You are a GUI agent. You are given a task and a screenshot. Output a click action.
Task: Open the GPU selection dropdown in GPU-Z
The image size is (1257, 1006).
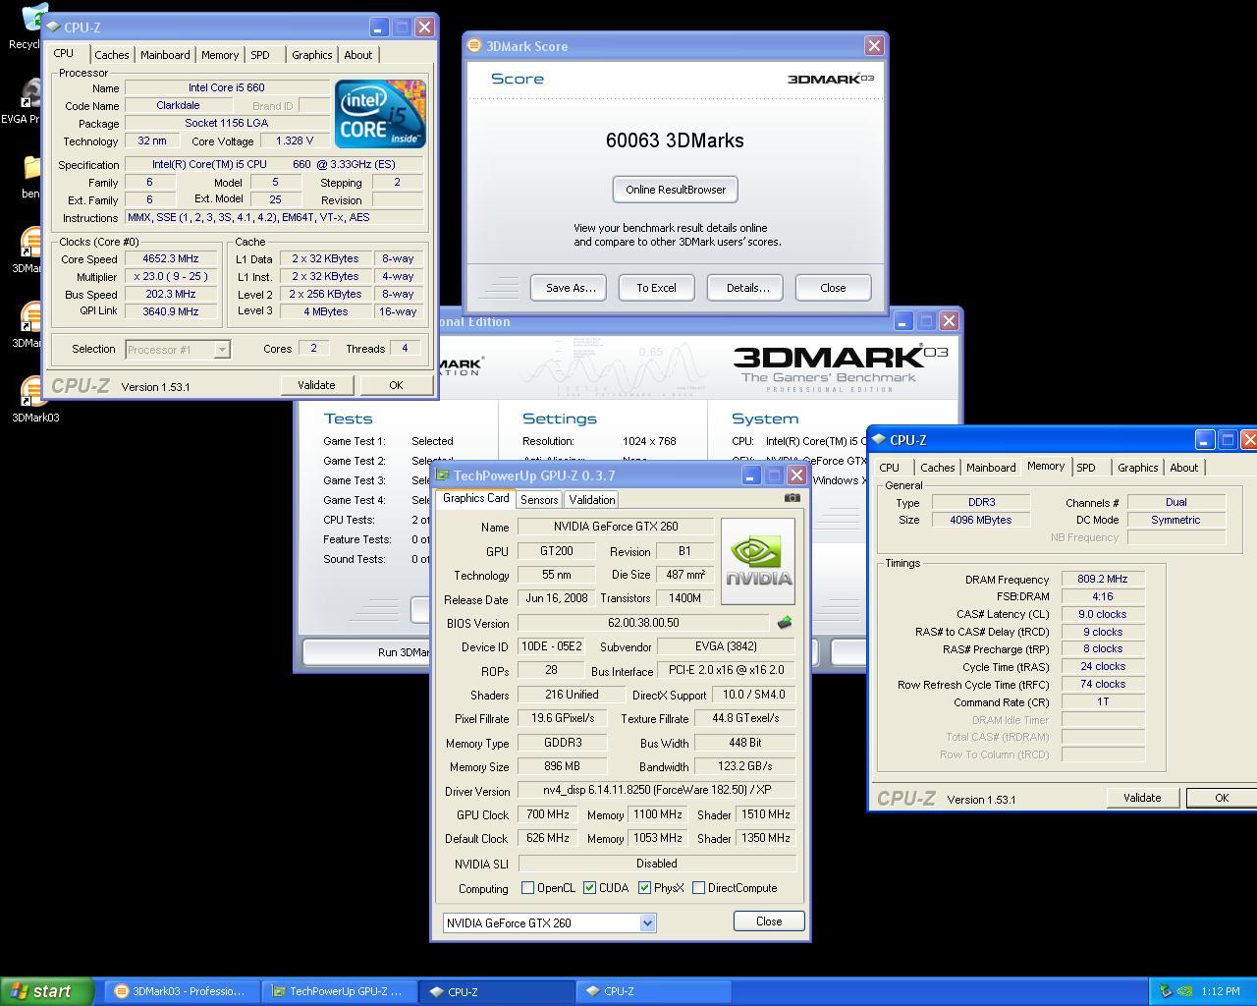pyautogui.click(x=647, y=922)
